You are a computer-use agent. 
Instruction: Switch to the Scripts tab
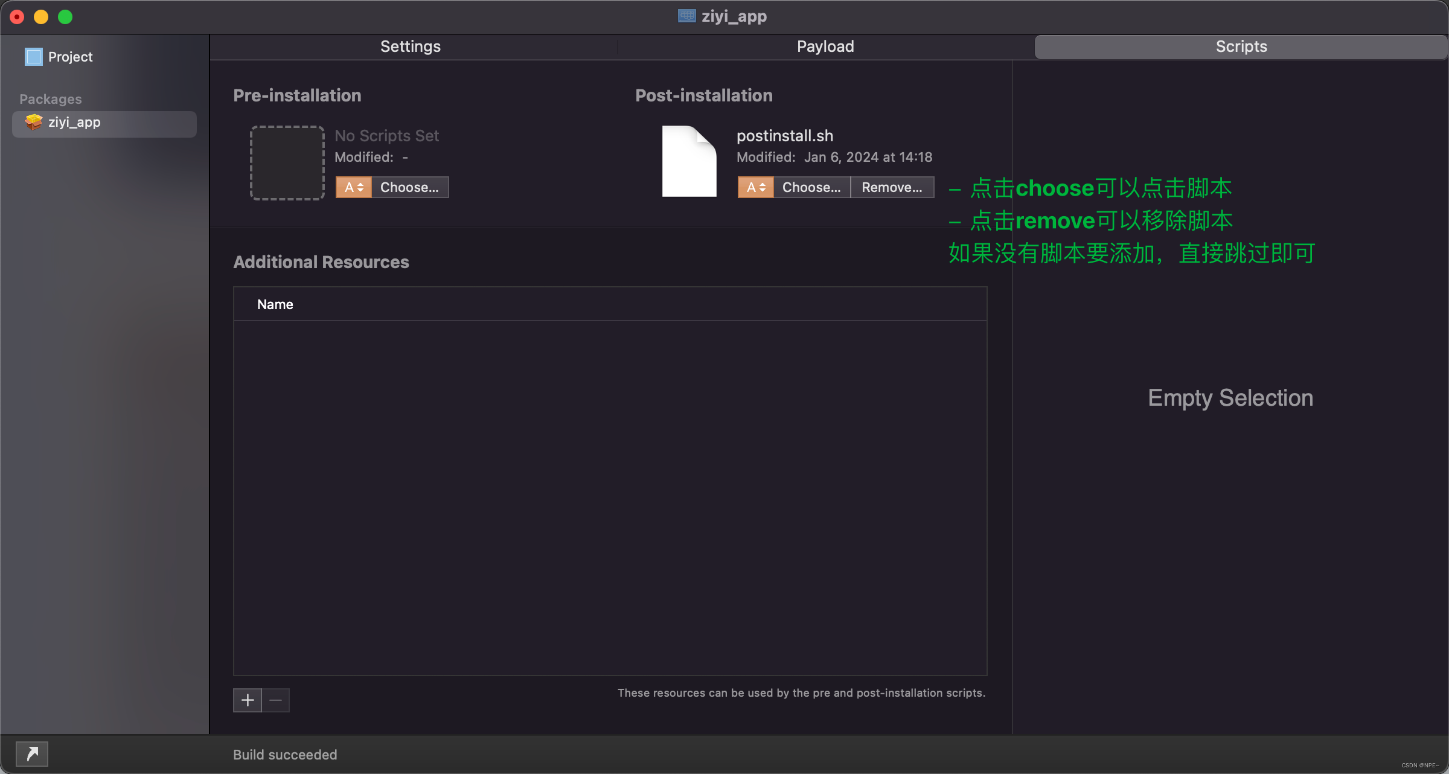1241,46
